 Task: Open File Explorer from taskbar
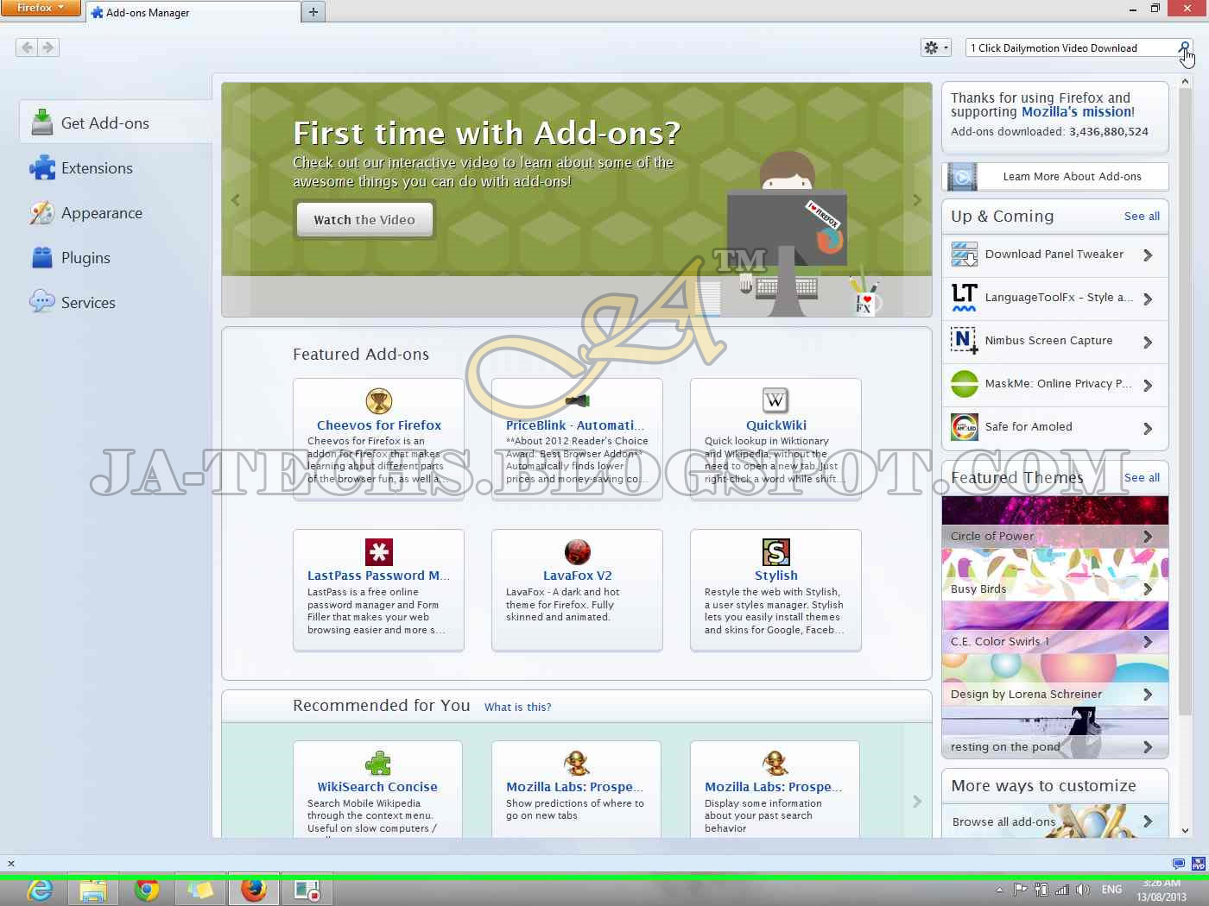point(93,890)
